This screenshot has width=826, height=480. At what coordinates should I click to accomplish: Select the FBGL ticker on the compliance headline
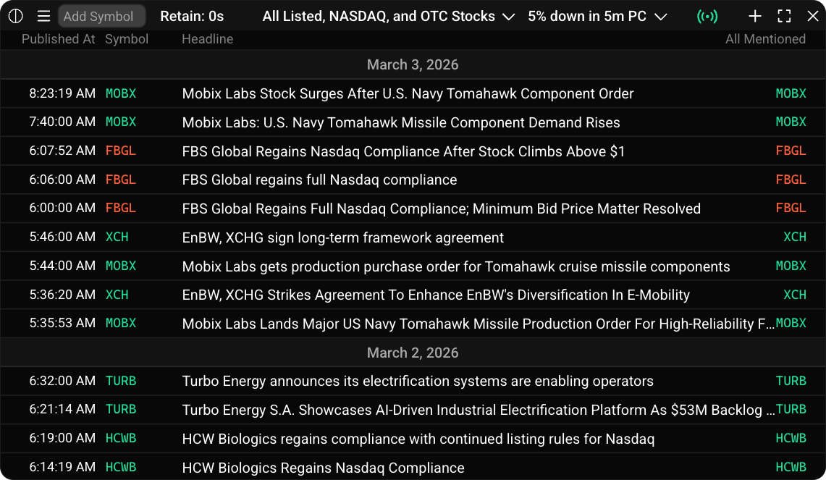click(x=120, y=151)
